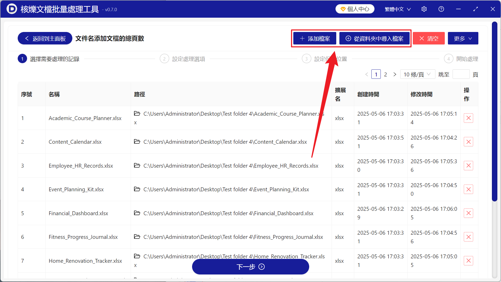Click 從資料夾中導入檔案 import button

click(x=375, y=38)
